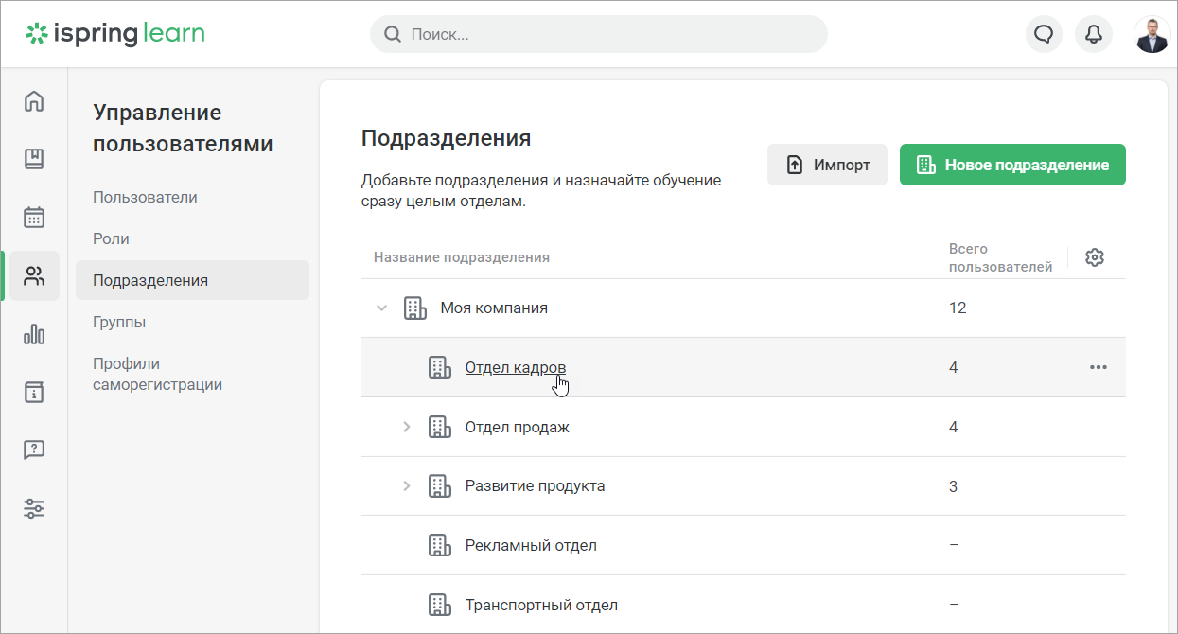Screen dimensions: 1178x634
Task: Open table column settings gear
Action: [x=1095, y=257]
